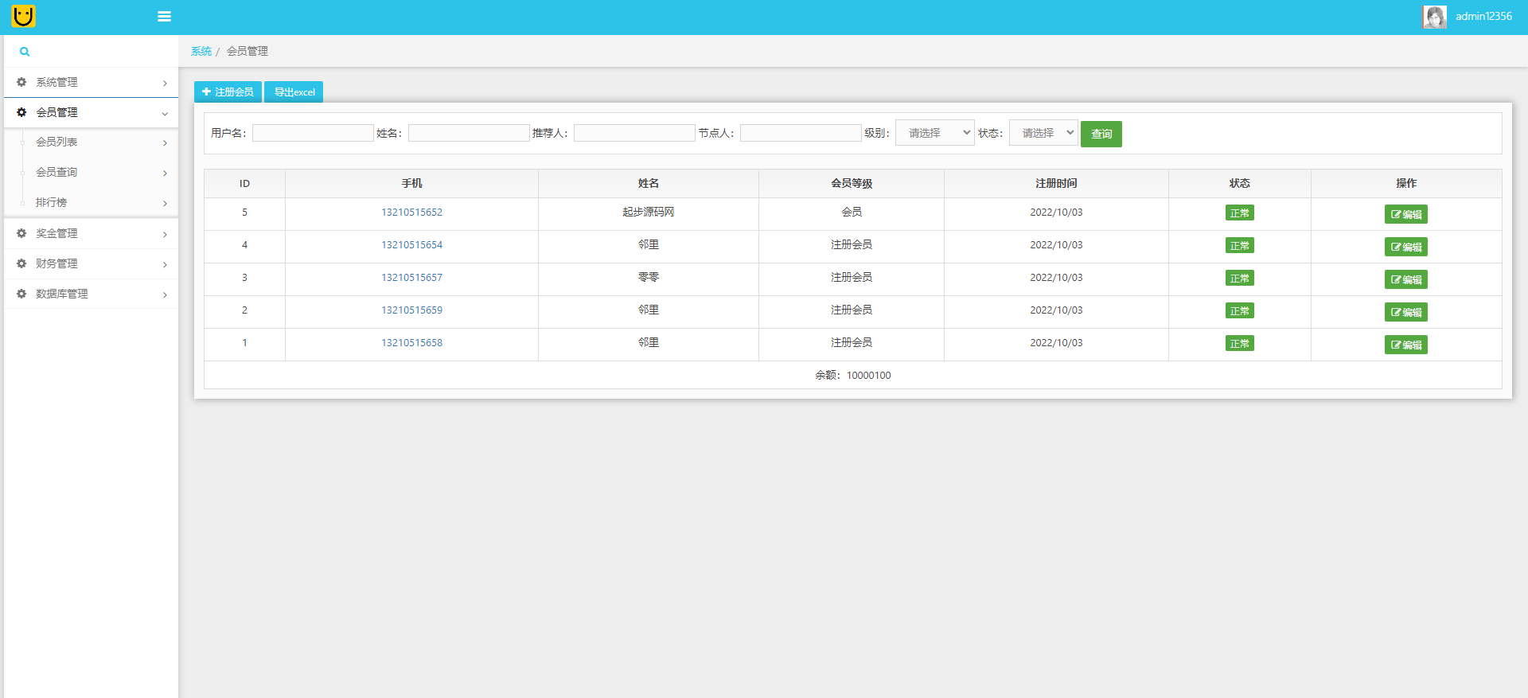Toggle the hamburger sidebar menu icon
1528x698 pixels.
tap(165, 17)
